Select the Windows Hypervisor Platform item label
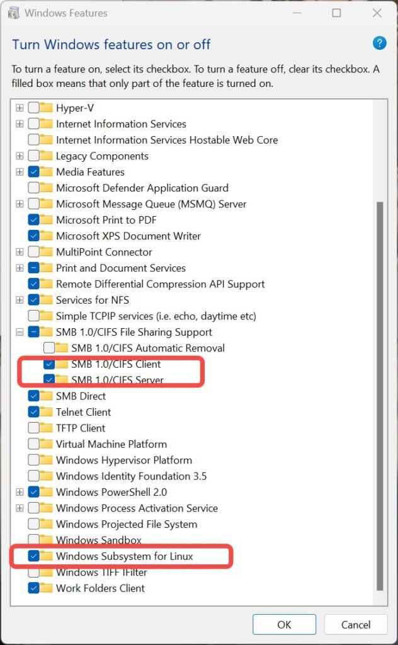 tap(123, 460)
